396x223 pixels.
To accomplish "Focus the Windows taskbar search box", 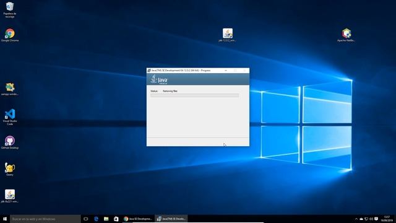I will (x=45, y=219).
